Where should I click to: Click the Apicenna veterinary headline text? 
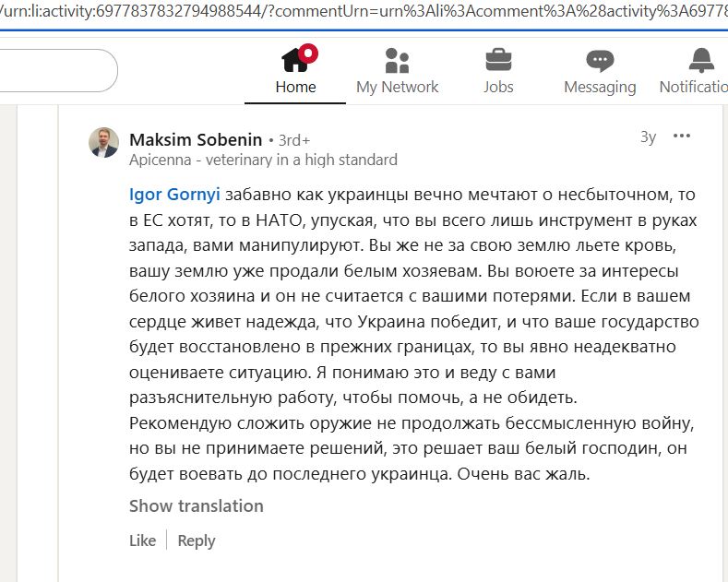(x=263, y=160)
